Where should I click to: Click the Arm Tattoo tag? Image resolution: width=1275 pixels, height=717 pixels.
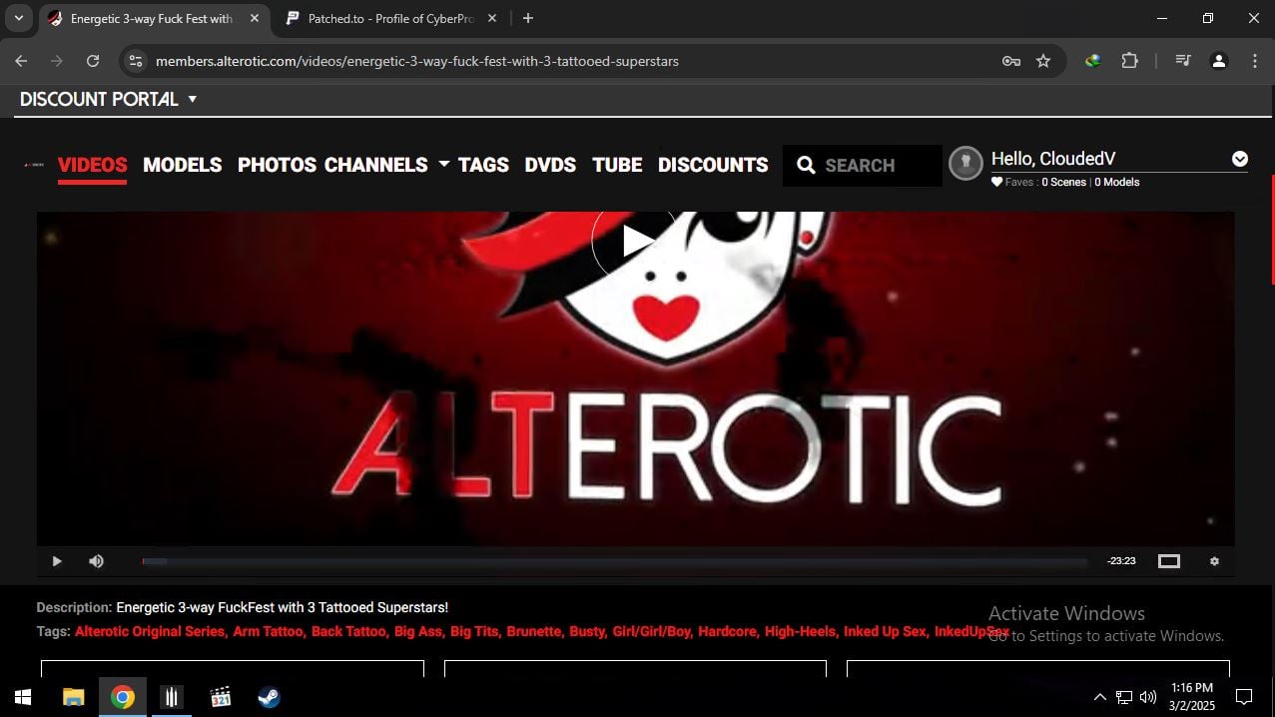click(268, 631)
